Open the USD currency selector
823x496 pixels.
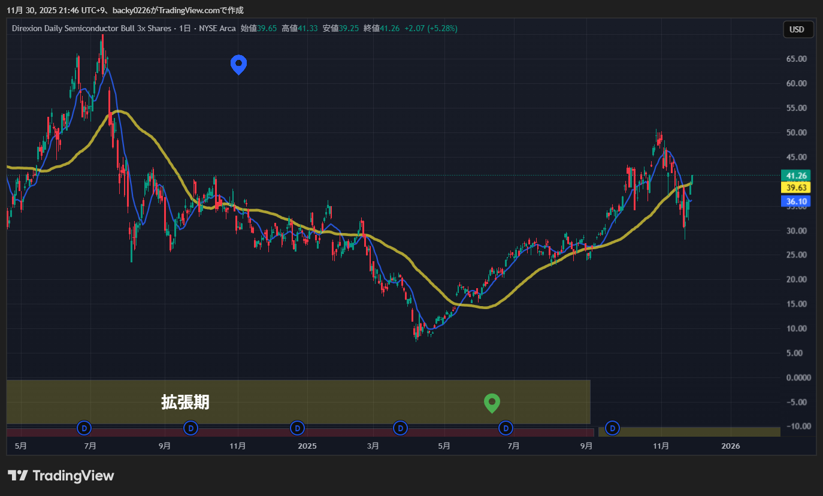click(x=797, y=29)
